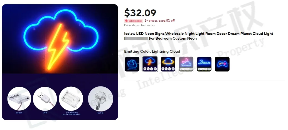Click the Emitting Color: Lightning Cloud label
The height and width of the screenshot is (130, 288).
click(152, 51)
